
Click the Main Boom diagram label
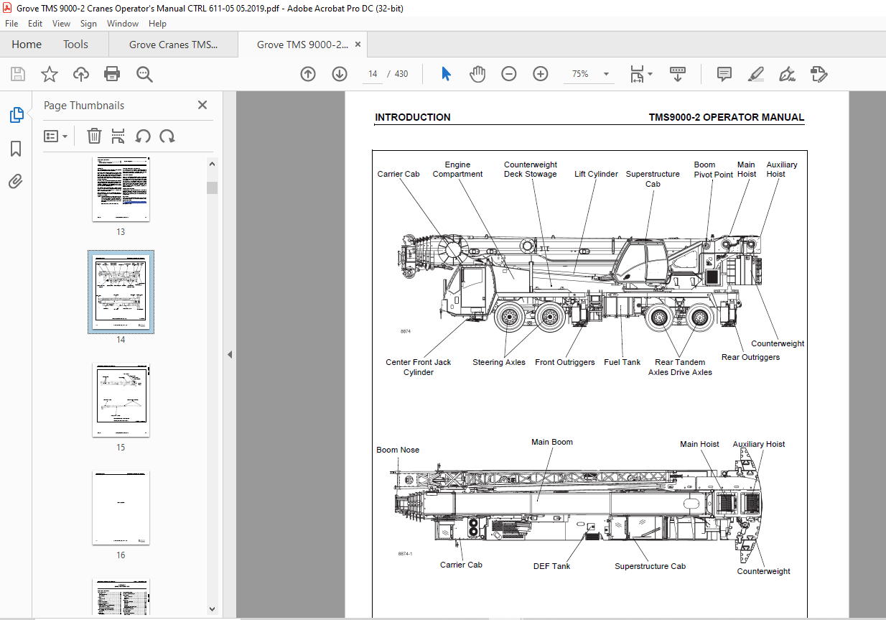coord(552,442)
